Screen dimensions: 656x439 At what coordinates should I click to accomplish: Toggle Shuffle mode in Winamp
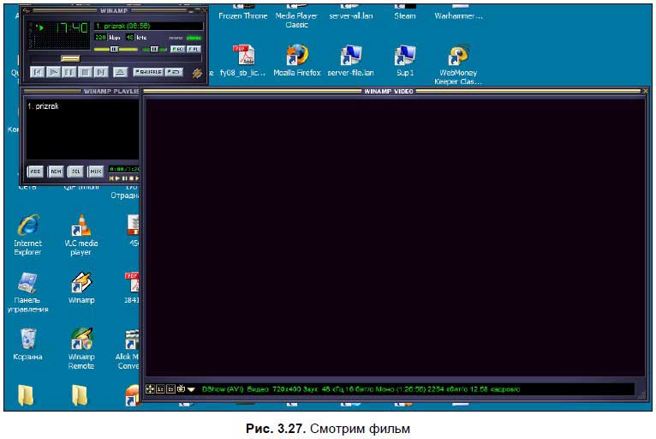click(147, 73)
